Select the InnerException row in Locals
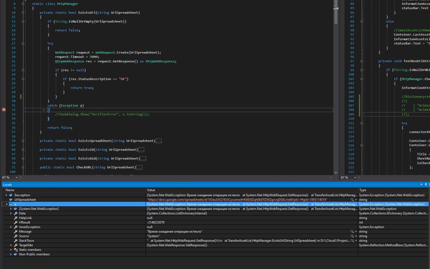This screenshot has width=430, height=269. click(x=30, y=227)
